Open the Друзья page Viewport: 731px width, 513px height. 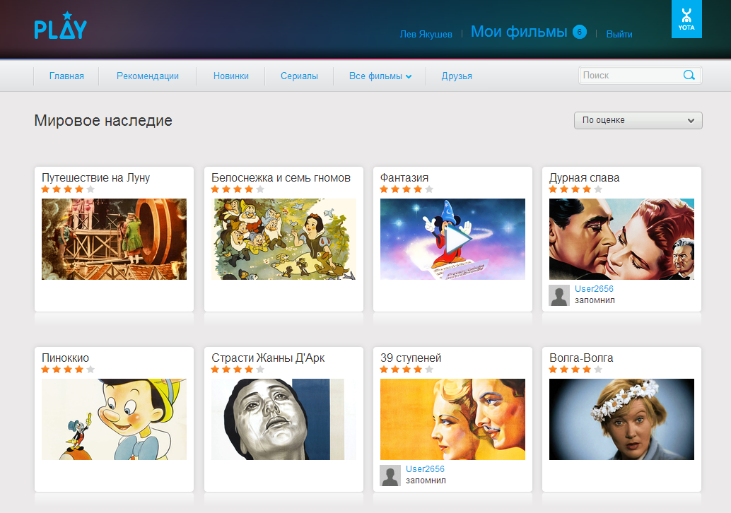(x=457, y=76)
